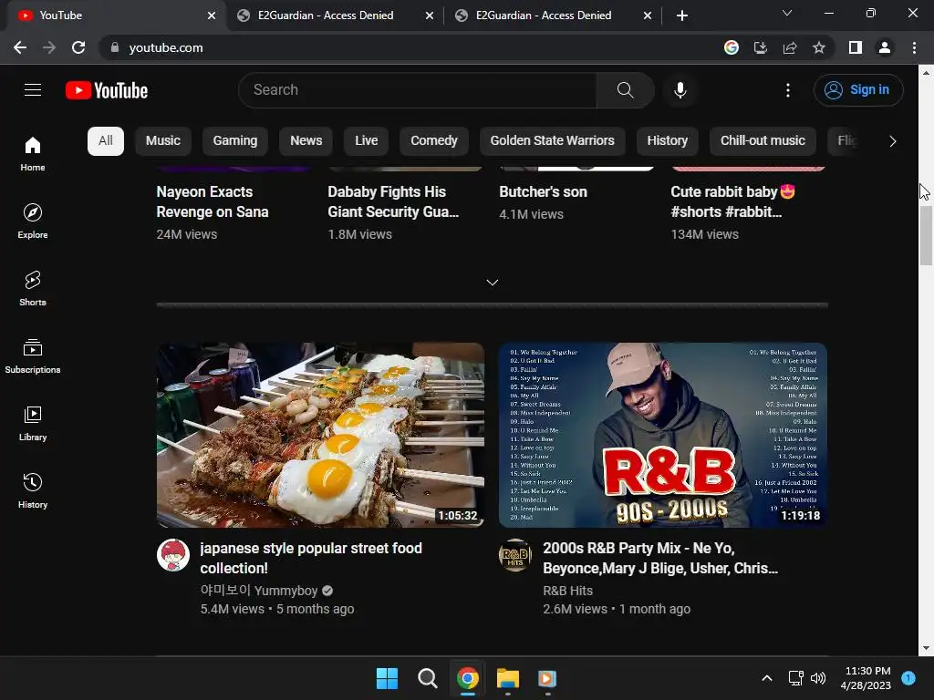Click Sign in button
The image size is (934, 700).
(x=857, y=90)
